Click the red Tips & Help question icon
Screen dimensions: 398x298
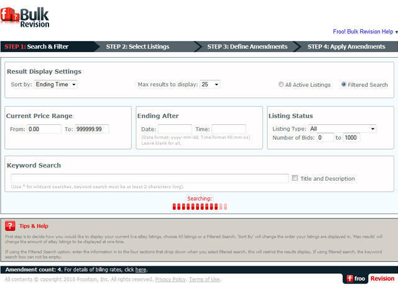click(x=10, y=226)
